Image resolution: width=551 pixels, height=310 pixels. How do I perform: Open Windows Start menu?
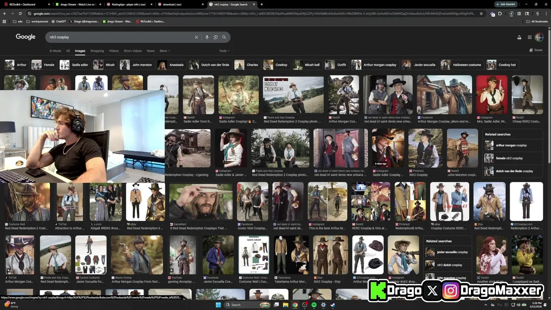[218, 305]
